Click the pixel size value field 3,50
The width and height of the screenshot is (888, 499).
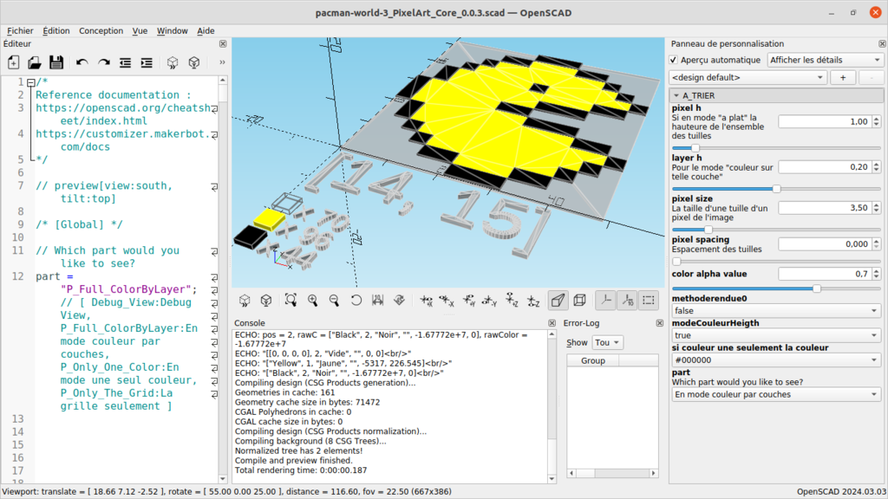tap(826, 208)
